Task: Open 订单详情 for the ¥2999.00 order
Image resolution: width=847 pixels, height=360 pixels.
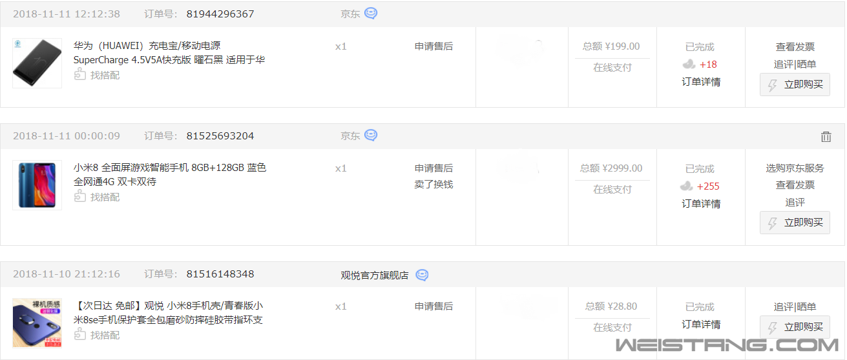Action: click(x=701, y=204)
